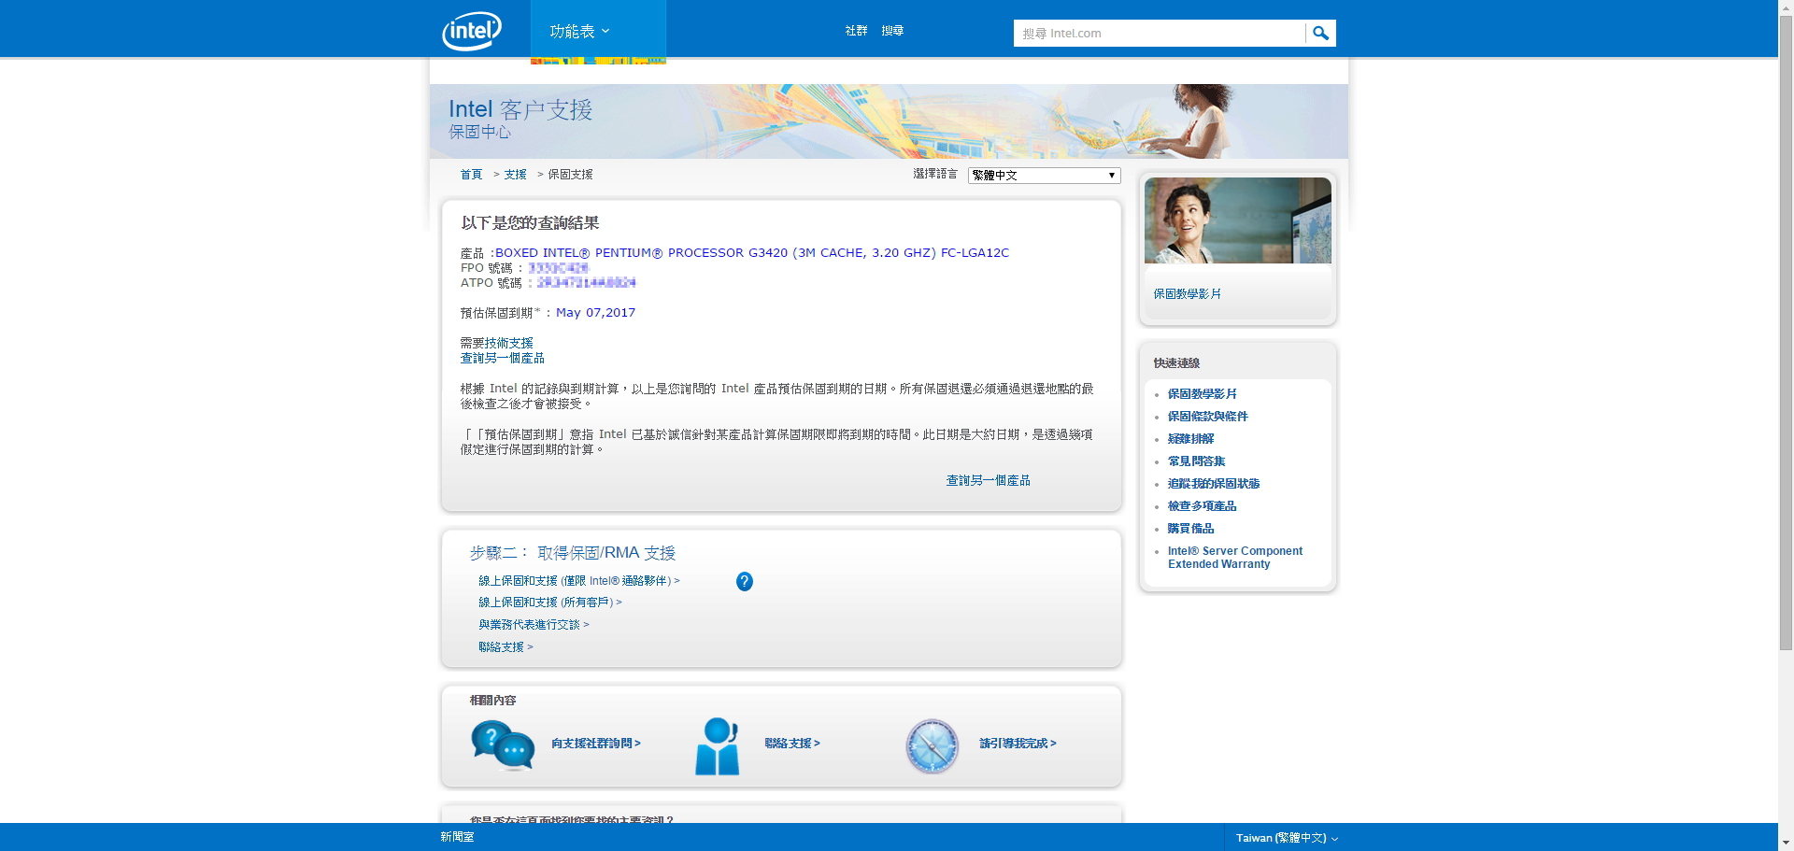Open 疑難排解 quick link
The image size is (1794, 851).
coord(1190,439)
